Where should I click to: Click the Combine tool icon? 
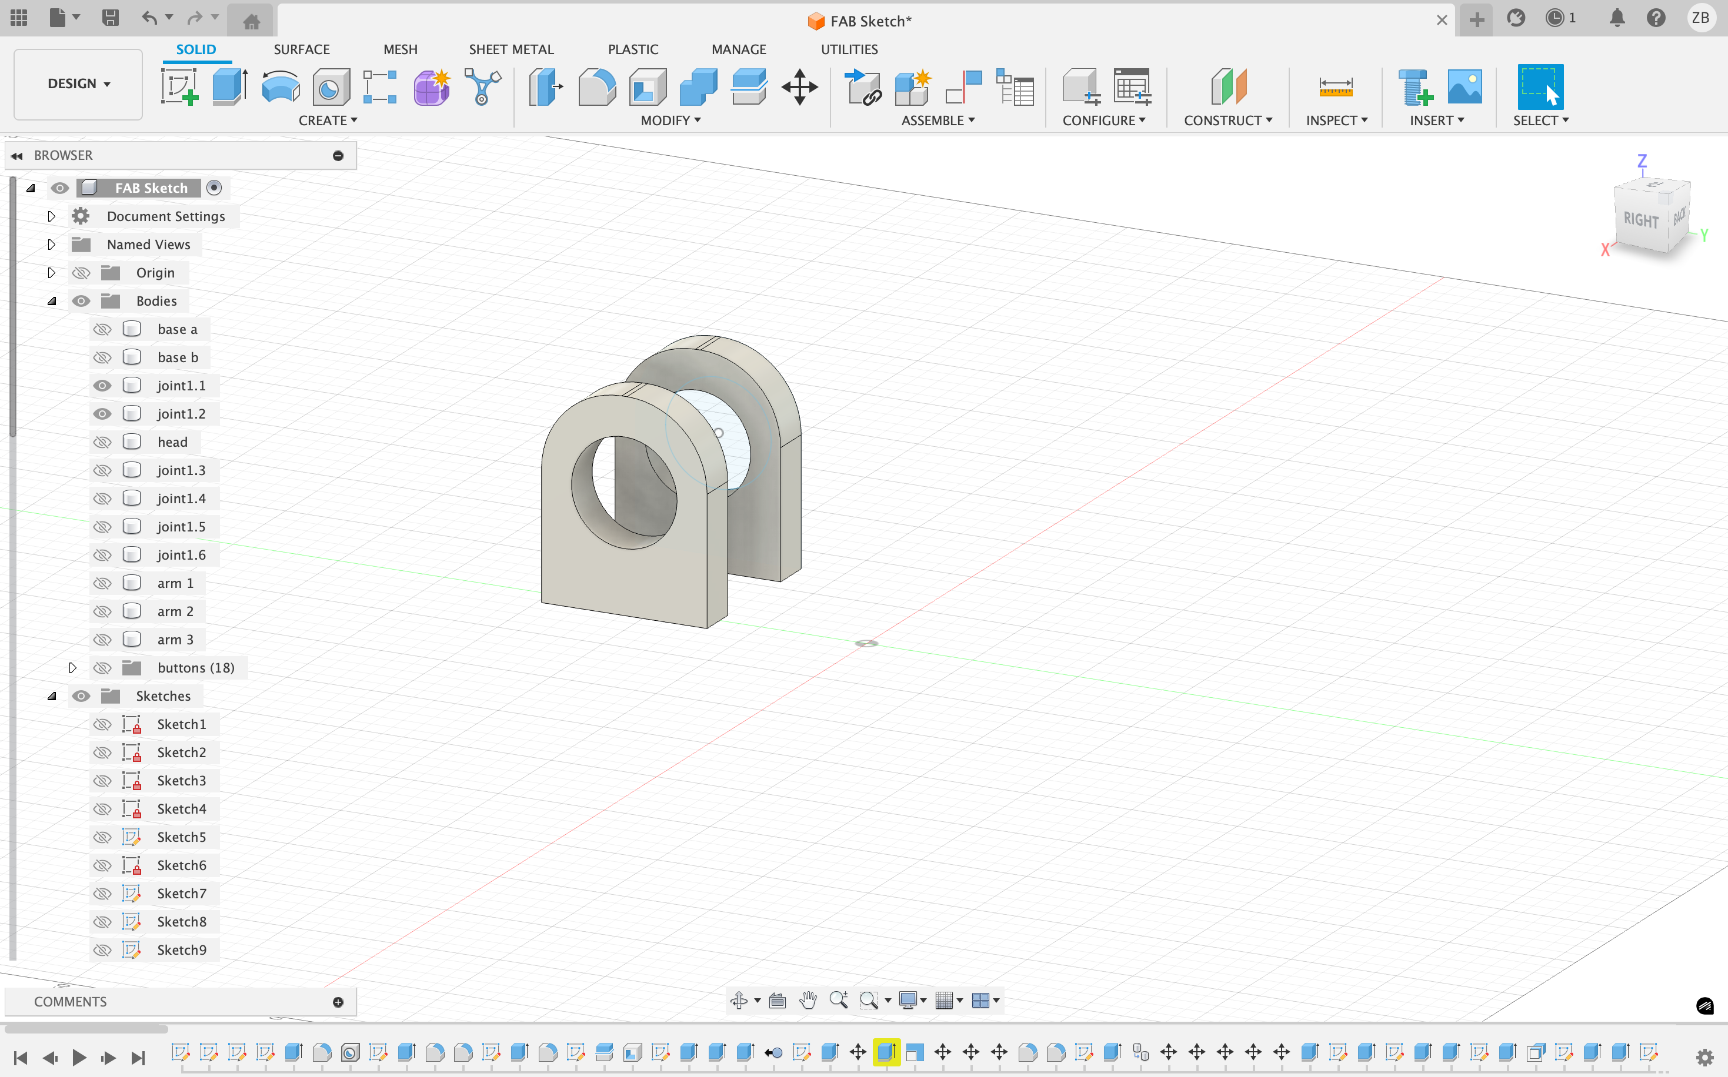point(698,87)
